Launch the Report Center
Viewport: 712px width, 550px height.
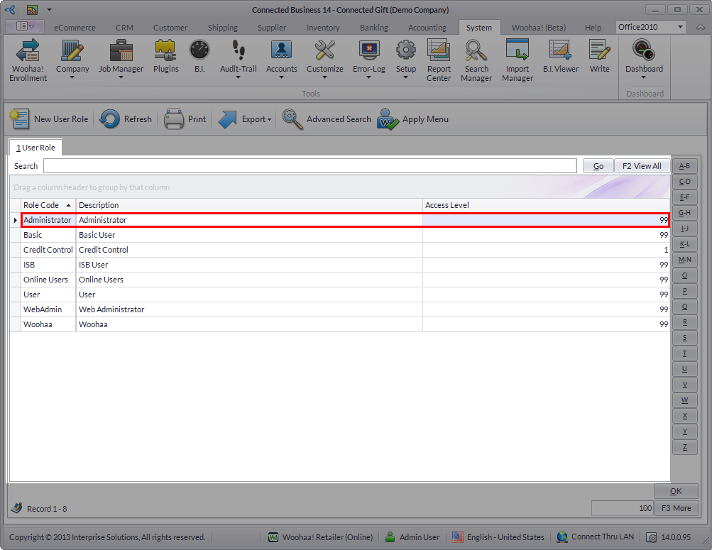(x=439, y=60)
